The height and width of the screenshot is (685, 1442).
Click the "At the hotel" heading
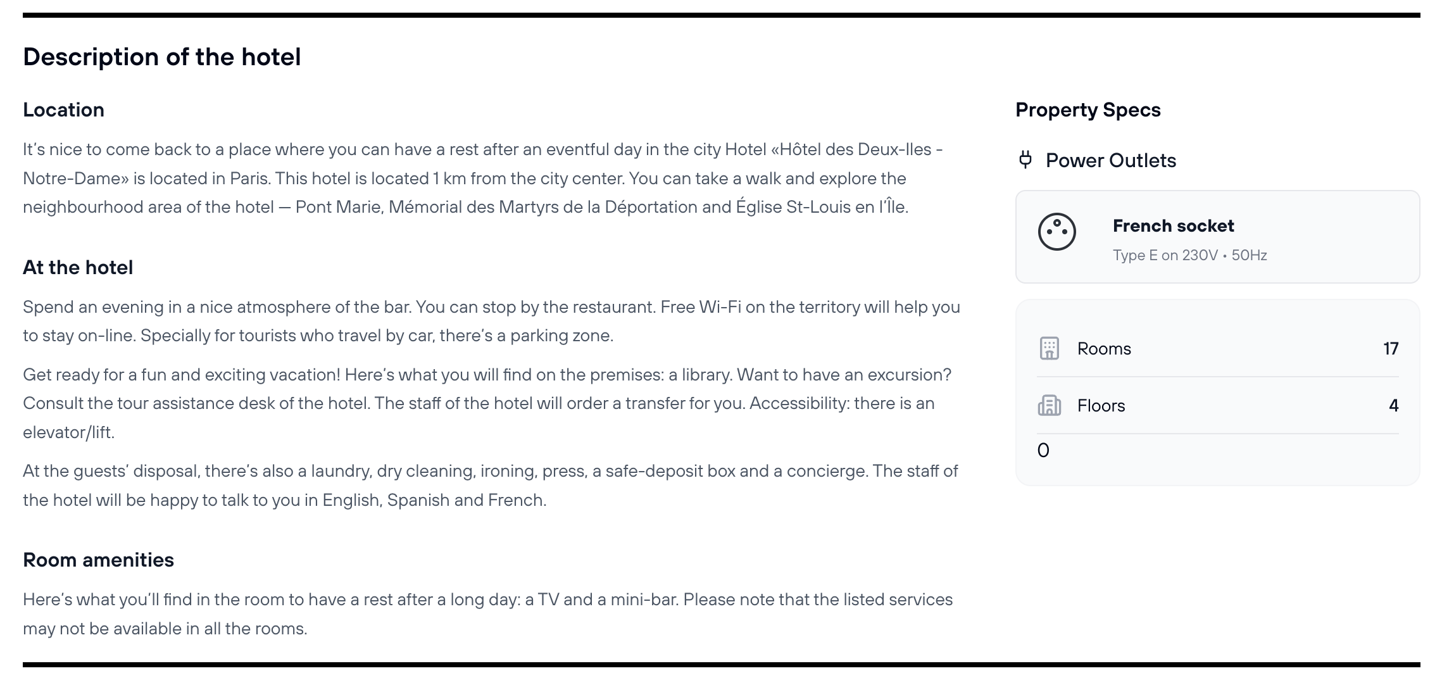pyautogui.click(x=78, y=268)
